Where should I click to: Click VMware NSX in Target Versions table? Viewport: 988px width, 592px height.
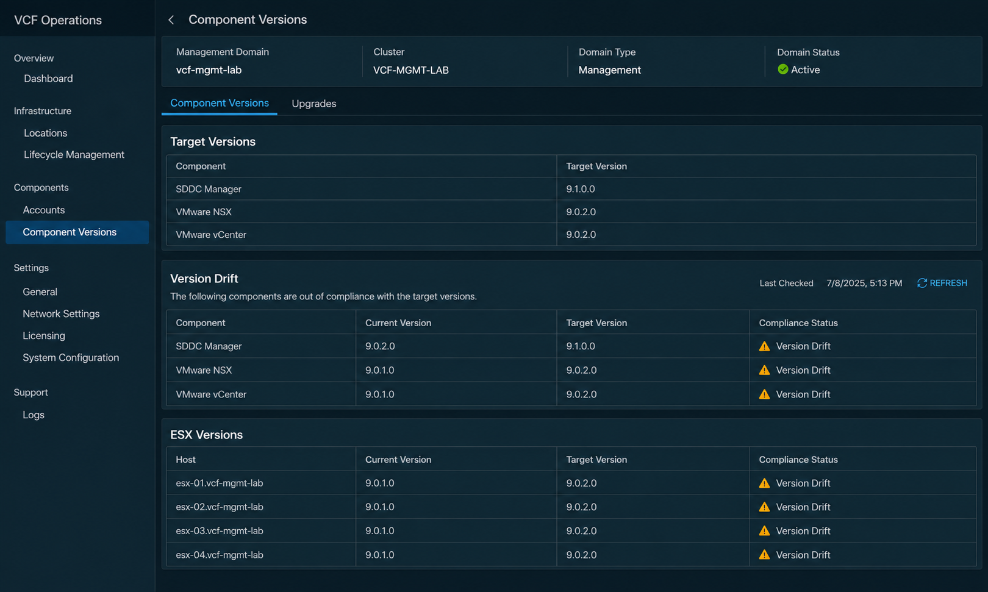pos(204,212)
